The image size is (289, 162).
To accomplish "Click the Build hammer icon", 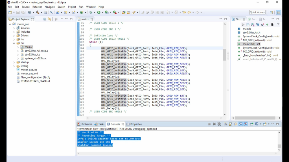I will click(37, 12).
